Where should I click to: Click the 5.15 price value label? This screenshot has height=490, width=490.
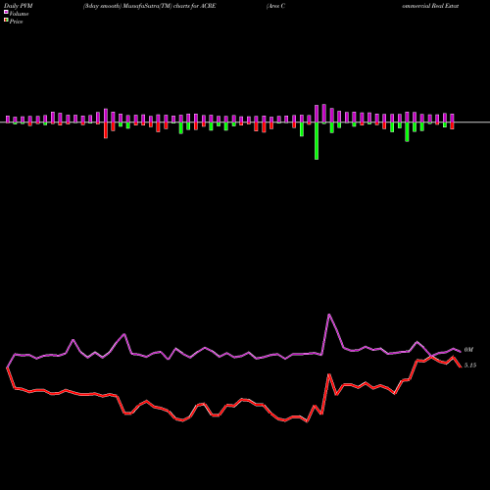tap(470, 366)
